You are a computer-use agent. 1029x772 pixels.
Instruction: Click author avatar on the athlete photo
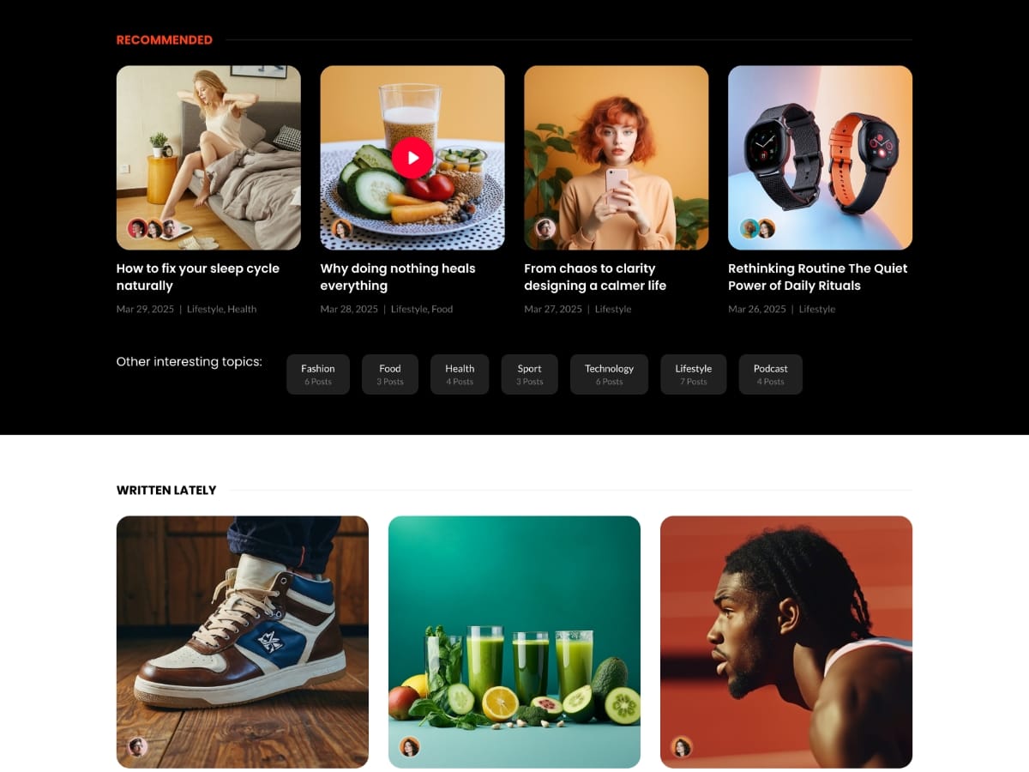pyautogui.click(x=682, y=746)
